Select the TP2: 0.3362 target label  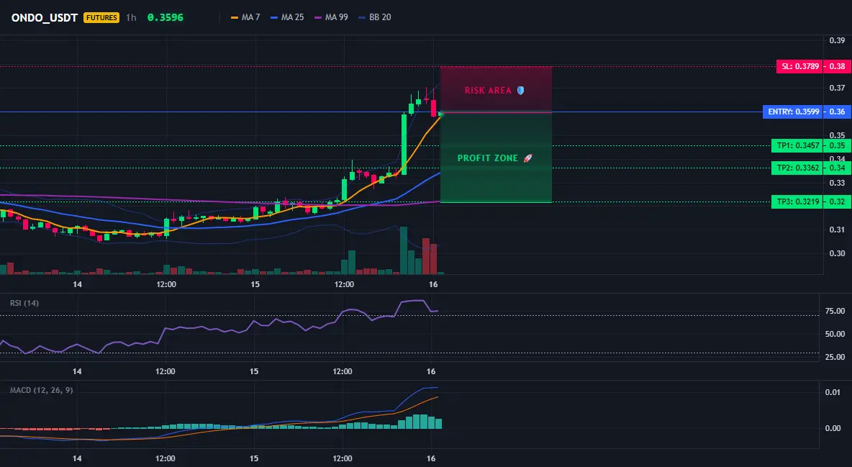click(x=797, y=168)
